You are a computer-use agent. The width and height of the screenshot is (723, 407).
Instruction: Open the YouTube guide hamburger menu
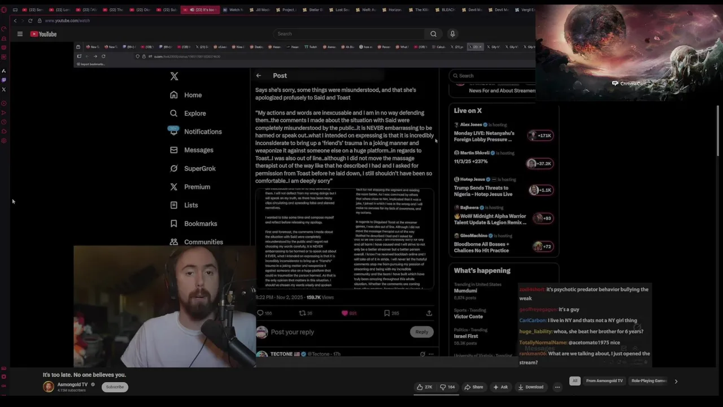pyautogui.click(x=20, y=34)
